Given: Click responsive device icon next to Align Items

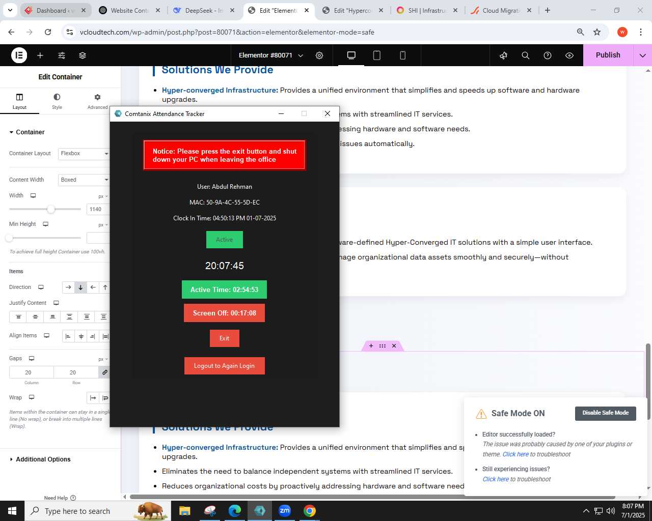Looking at the screenshot, I should point(46,336).
